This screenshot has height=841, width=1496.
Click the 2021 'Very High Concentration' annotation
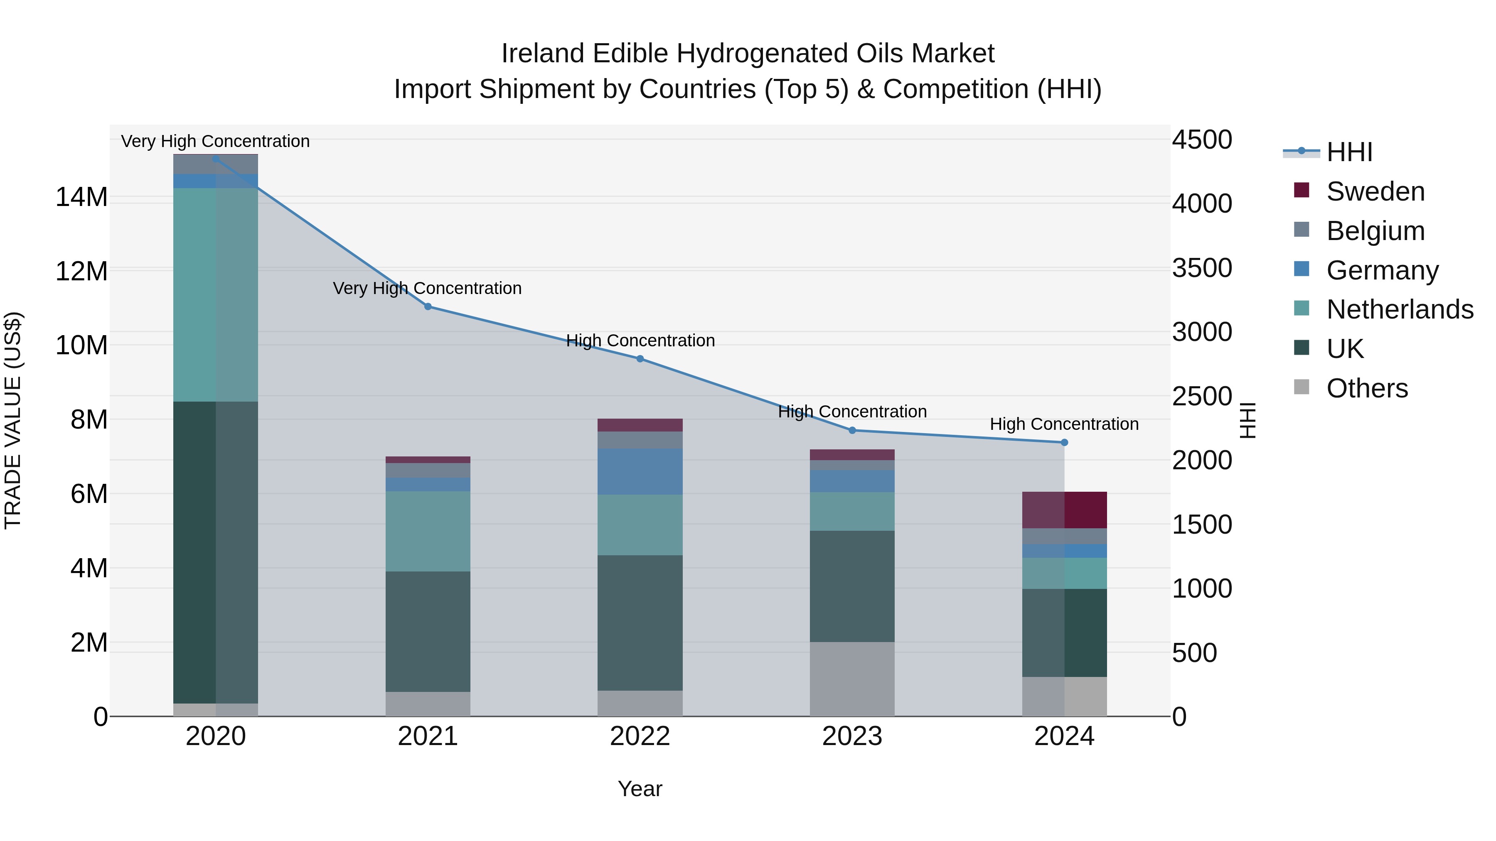click(428, 289)
